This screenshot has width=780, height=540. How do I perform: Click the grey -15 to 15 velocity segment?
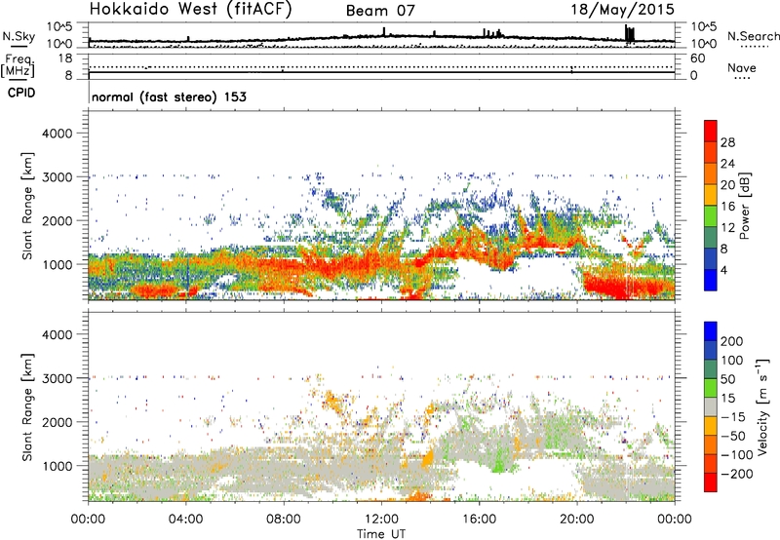711,407
